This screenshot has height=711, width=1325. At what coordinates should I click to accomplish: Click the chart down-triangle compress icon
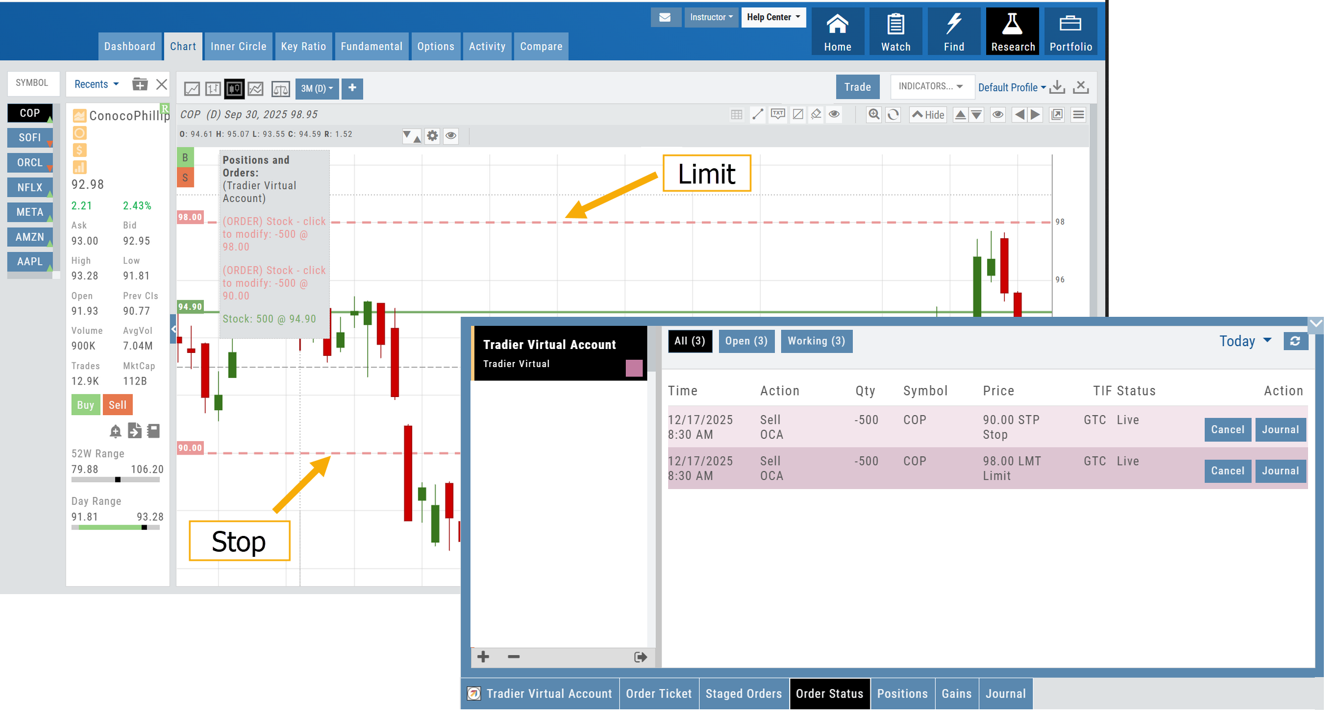[x=977, y=115]
